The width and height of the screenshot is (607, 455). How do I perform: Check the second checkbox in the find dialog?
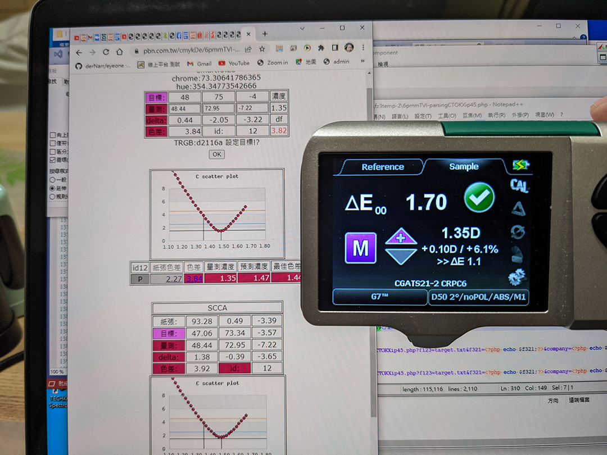pos(53,143)
